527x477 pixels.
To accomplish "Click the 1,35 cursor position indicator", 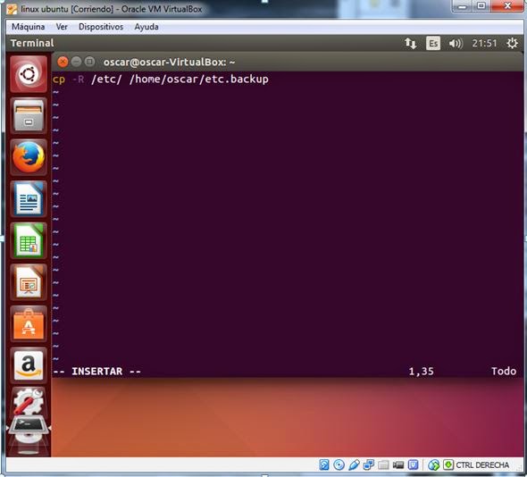I will (421, 372).
